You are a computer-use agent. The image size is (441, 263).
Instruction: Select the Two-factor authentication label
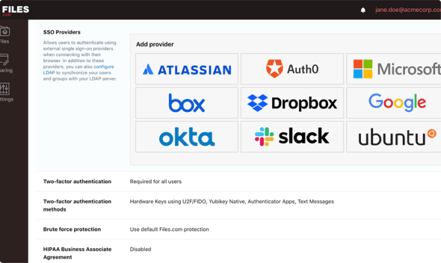77,182
